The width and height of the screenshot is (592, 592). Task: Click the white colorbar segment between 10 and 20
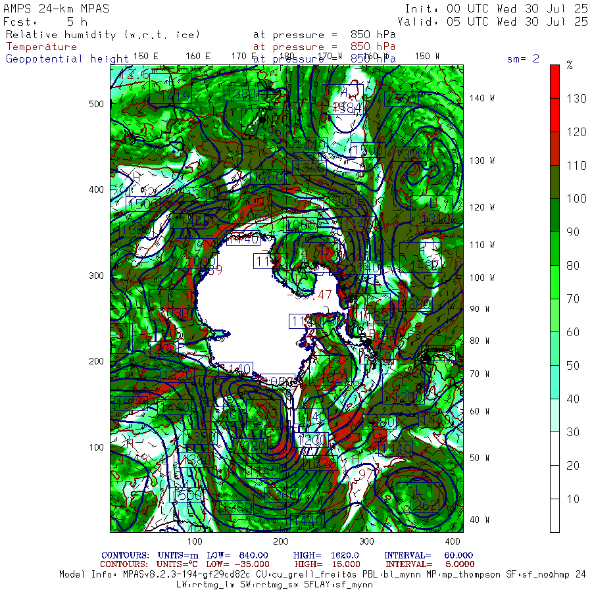click(555, 482)
